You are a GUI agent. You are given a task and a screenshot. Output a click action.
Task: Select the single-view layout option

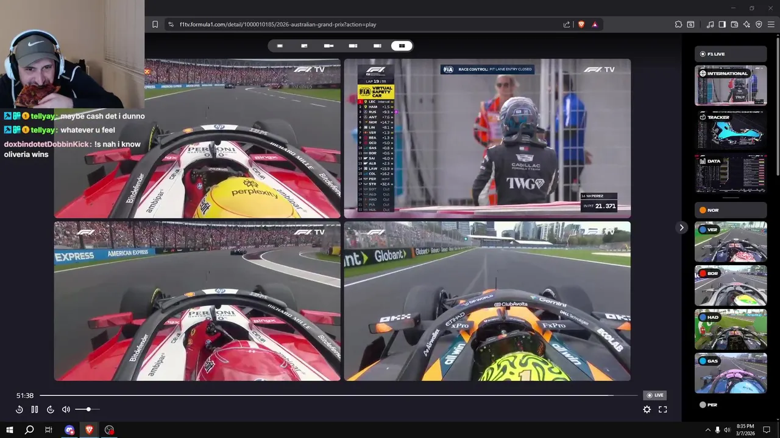pyautogui.click(x=280, y=46)
